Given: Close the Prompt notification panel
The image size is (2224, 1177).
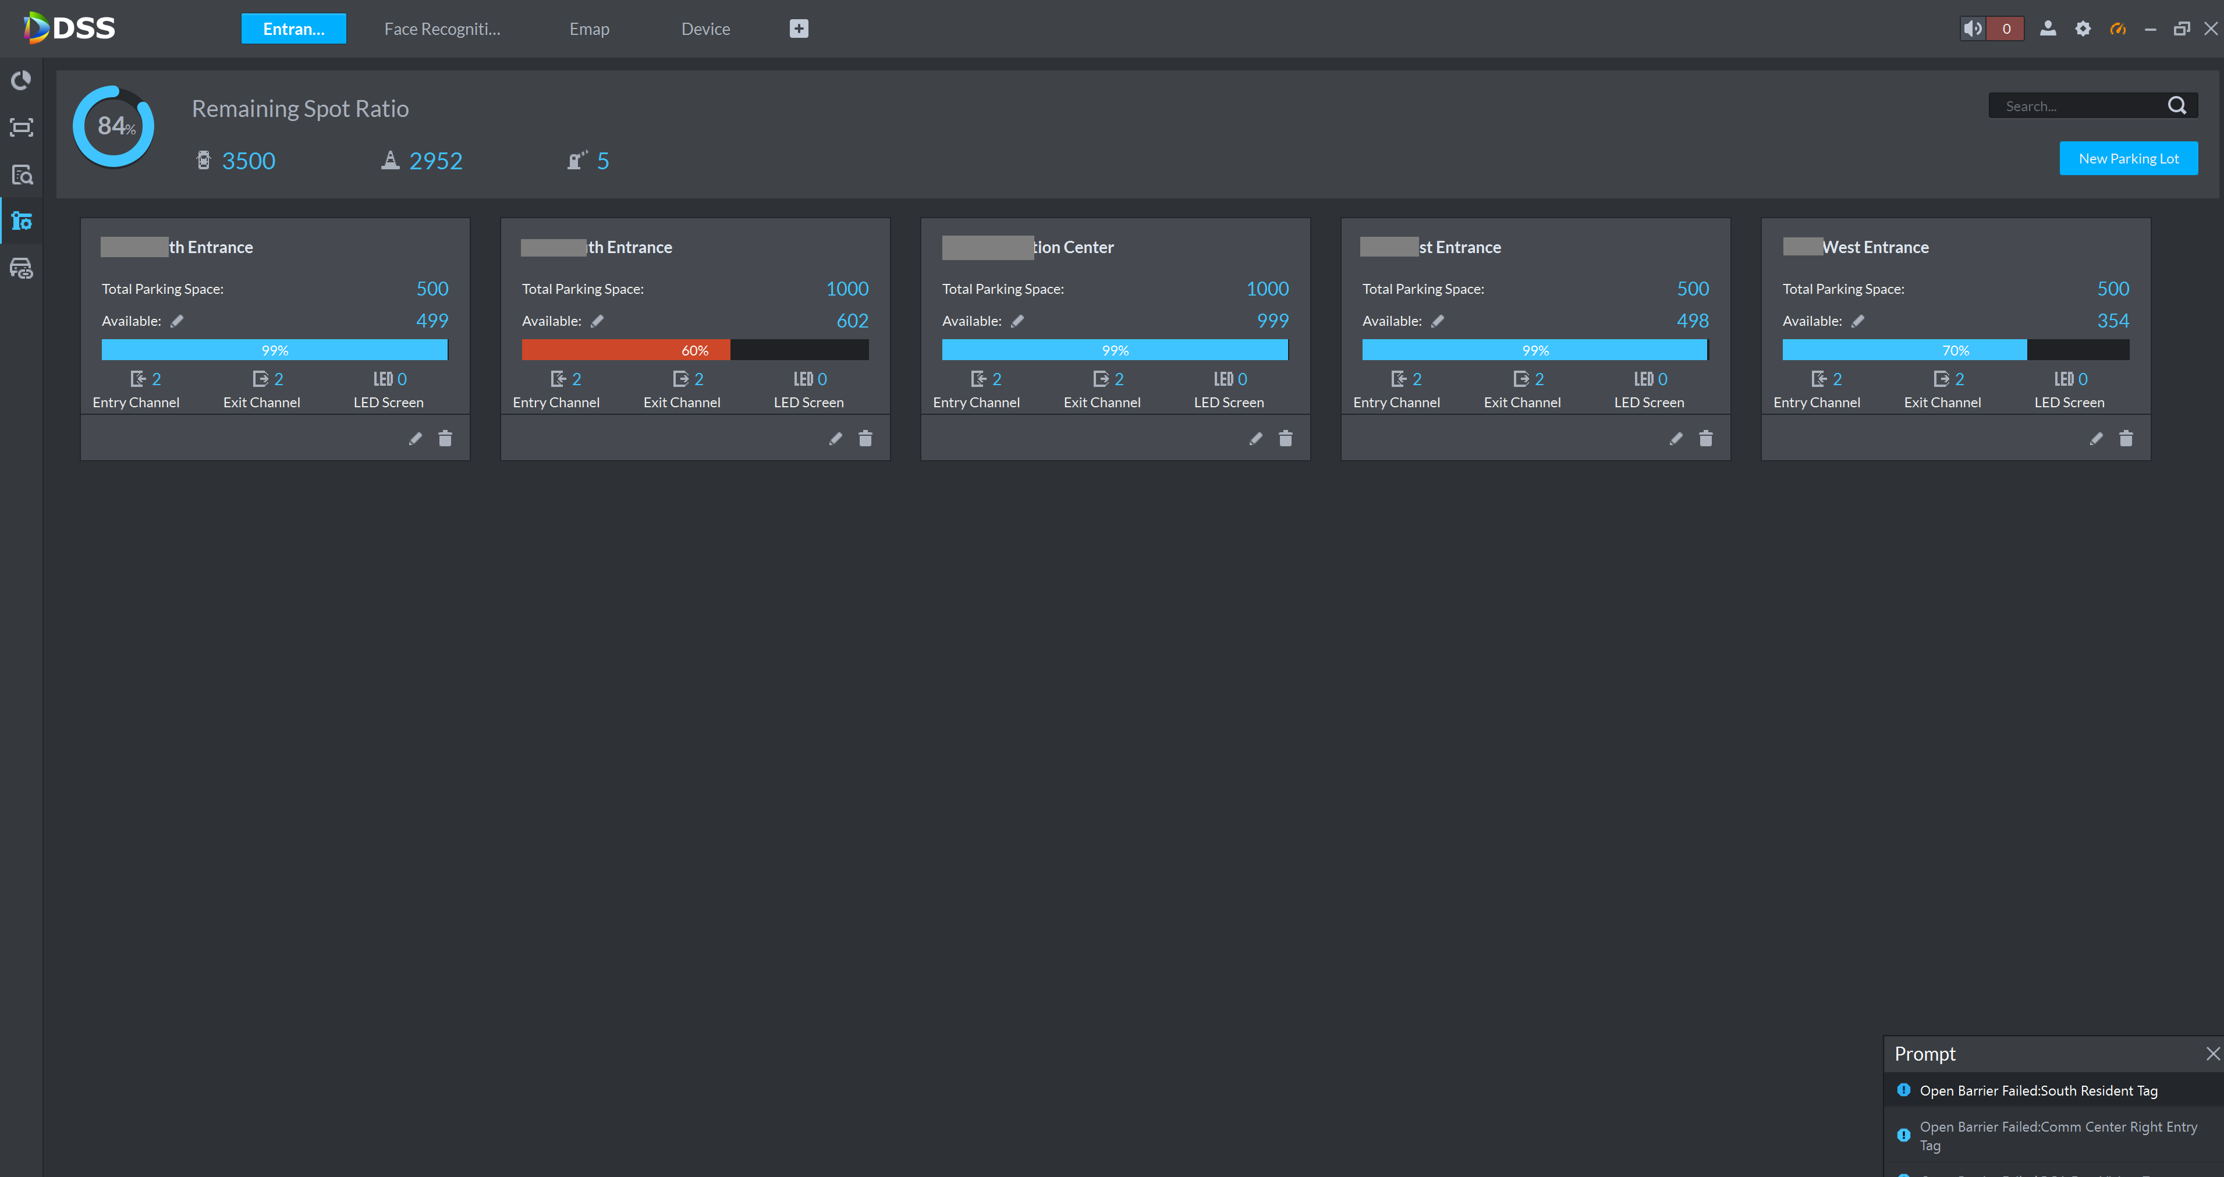Looking at the screenshot, I should 2213,1054.
